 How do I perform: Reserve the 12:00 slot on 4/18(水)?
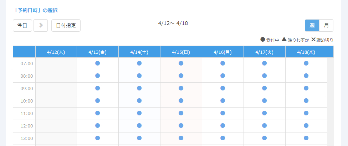[306, 126]
